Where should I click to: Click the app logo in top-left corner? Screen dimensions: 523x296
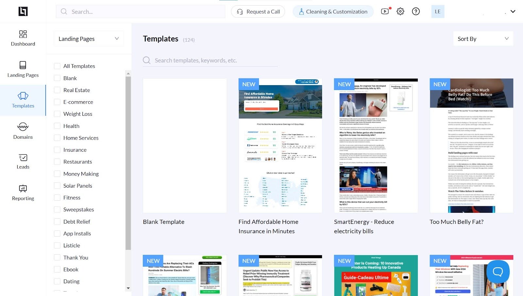pos(23,11)
